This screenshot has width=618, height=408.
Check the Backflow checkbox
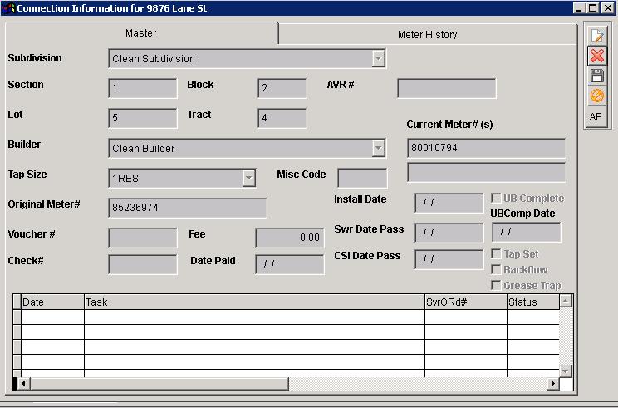pyautogui.click(x=496, y=270)
